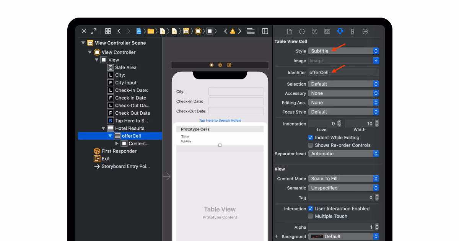
Task: Click the full-screen expand arrows icon
Action: 94,31
